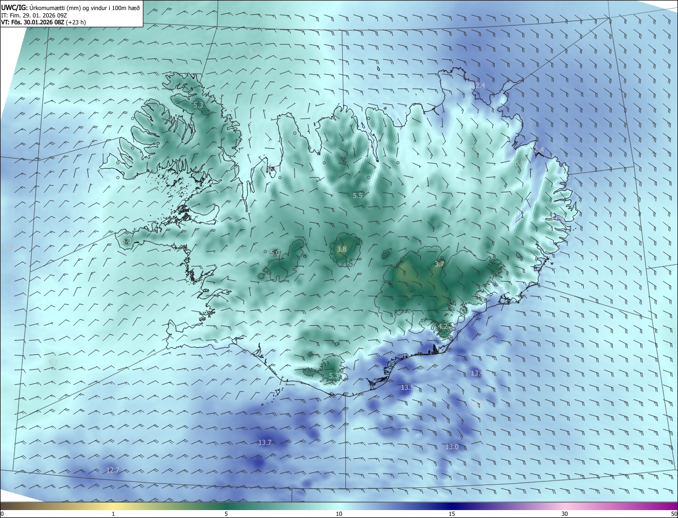678x518 pixels.
Task: Click the 5 tick on the color scale
Action: [226, 514]
